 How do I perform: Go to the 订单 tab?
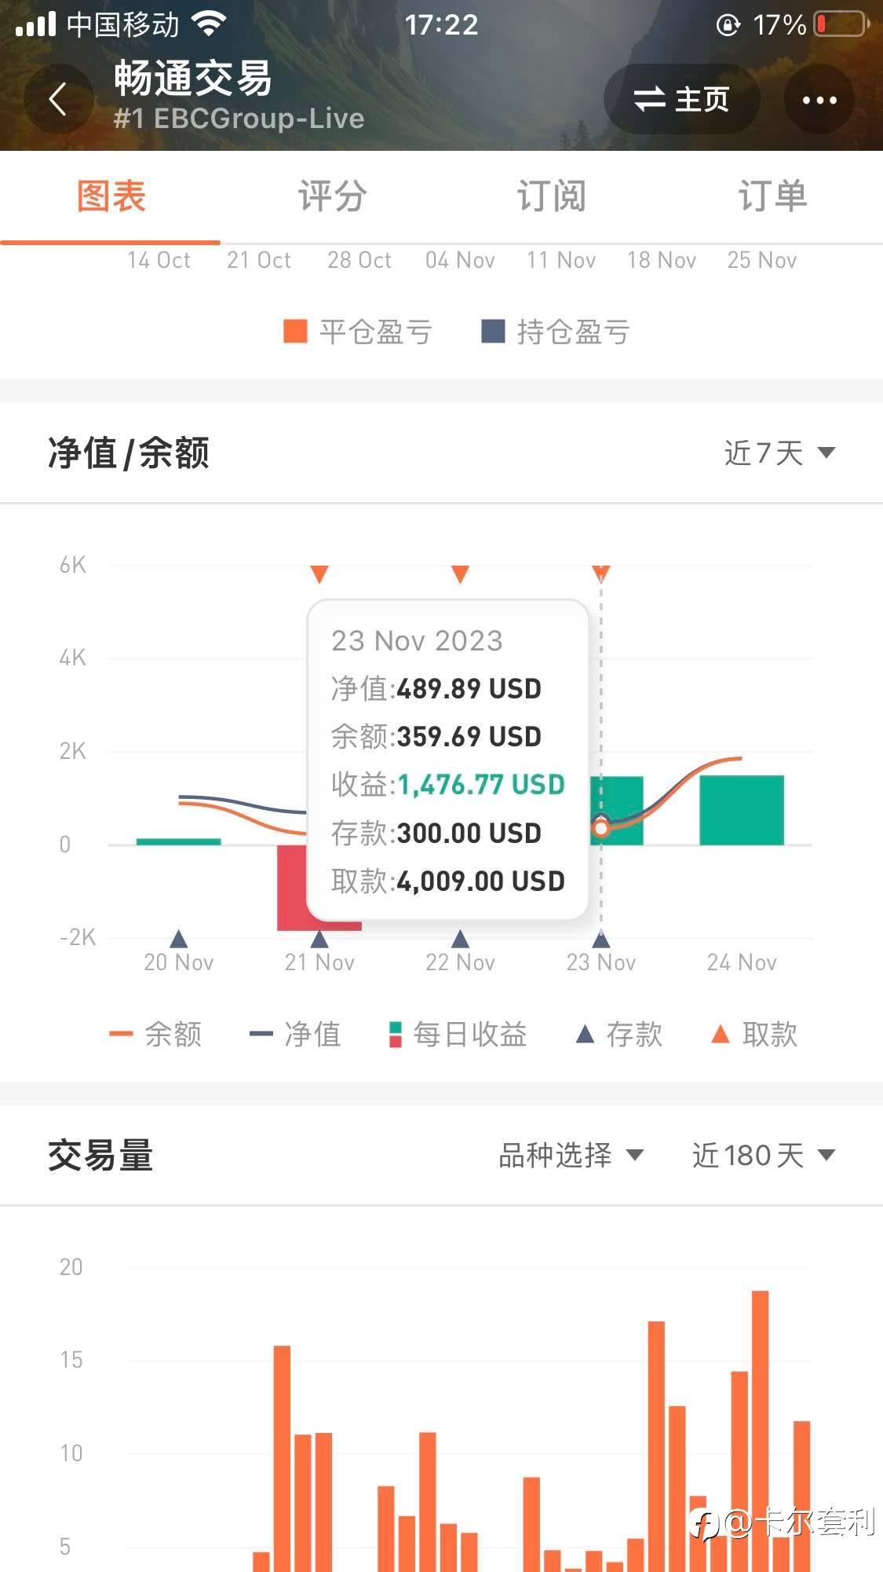[772, 196]
